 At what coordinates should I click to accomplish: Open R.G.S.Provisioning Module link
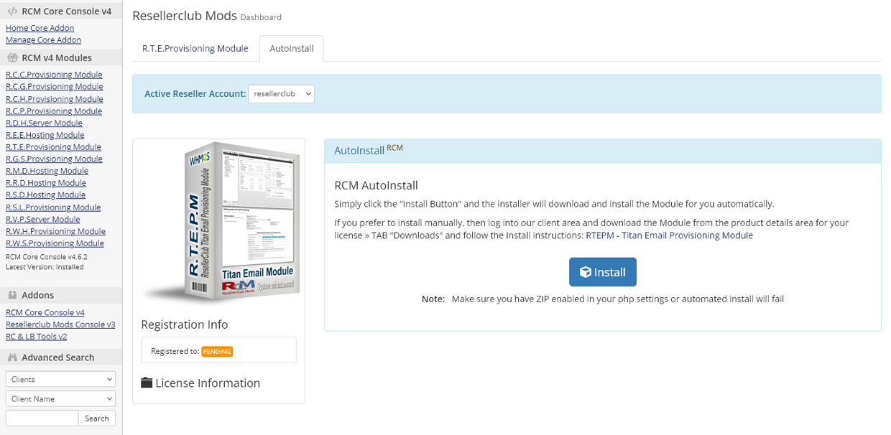(x=54, y=159)
